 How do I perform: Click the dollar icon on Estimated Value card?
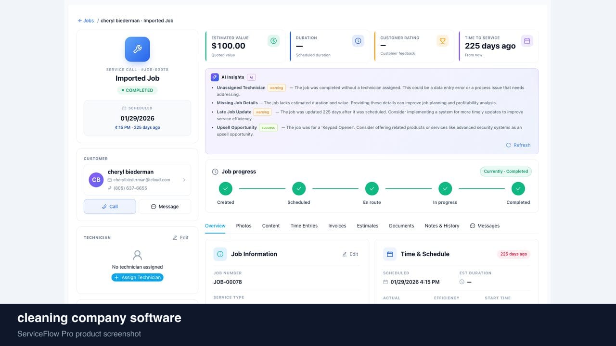coord(273,41)
